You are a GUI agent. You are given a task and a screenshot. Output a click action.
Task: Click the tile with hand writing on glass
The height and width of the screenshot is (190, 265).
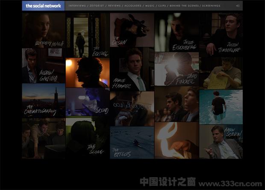tap(132, 109)
